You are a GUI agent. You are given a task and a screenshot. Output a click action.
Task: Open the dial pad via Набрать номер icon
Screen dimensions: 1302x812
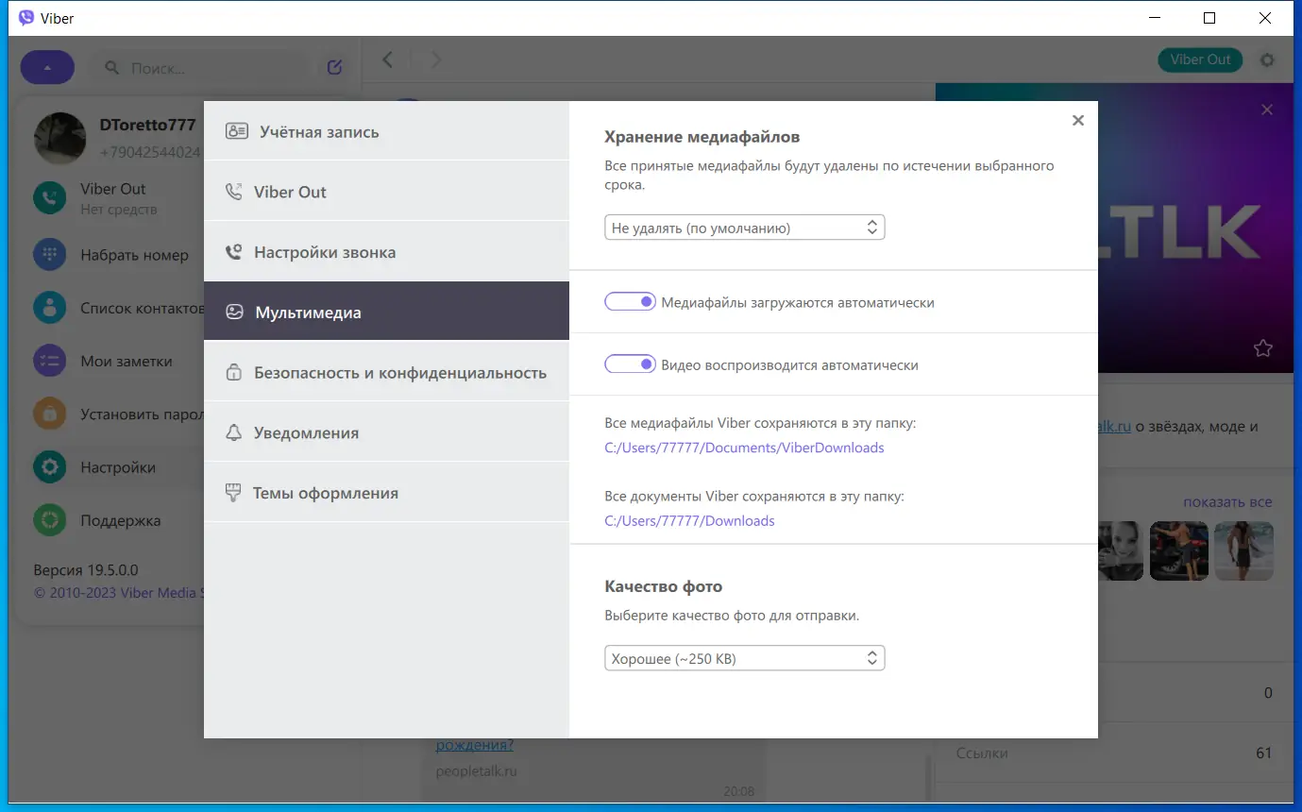pyautogui.click(x=49, y=254)
